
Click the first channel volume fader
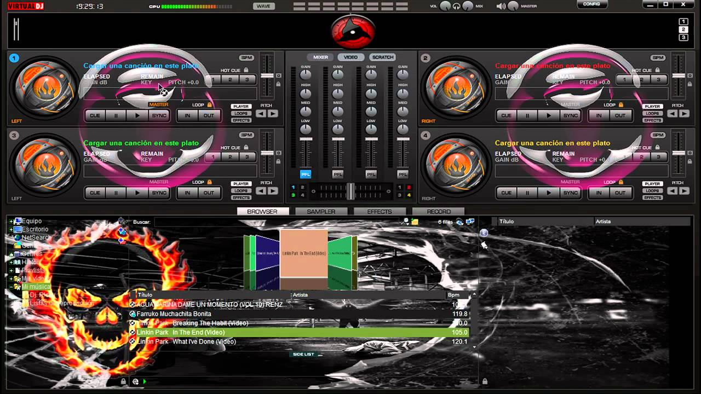[306, 140]
